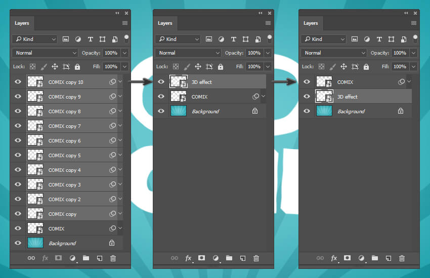Image resolution: width=430 pixels, height=278 pixels.
Task: Open Kind filter dropdown in left panel
Action: (x=35, y=39)
